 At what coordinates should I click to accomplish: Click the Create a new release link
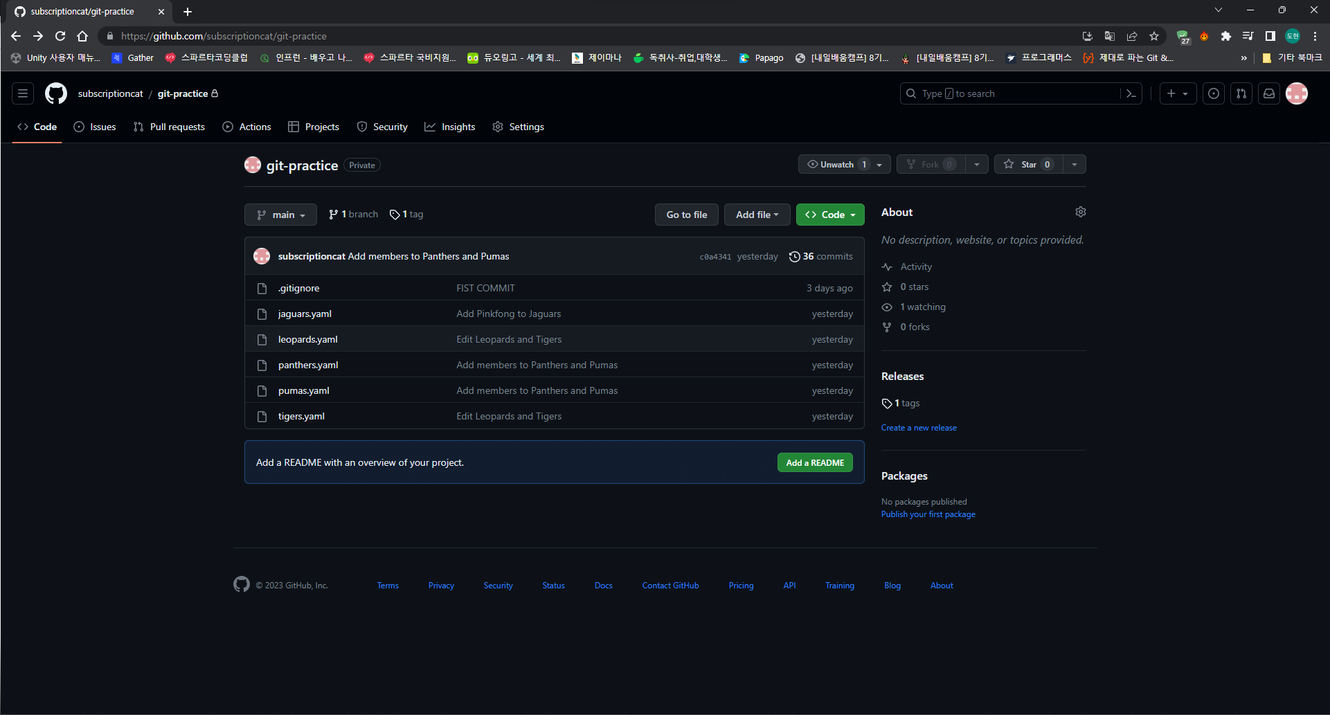[919, 428]
